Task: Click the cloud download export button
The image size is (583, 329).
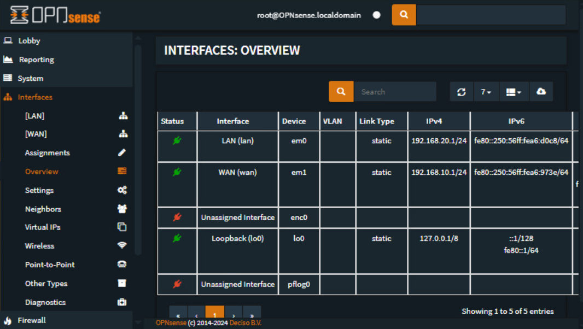Action: click(541, 92)
